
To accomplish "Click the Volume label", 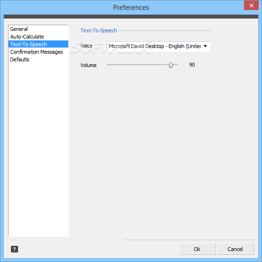I will coord(88,65).
